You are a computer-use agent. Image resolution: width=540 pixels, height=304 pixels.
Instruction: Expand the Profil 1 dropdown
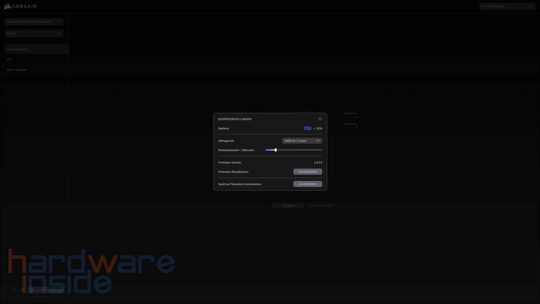(34, 33)
